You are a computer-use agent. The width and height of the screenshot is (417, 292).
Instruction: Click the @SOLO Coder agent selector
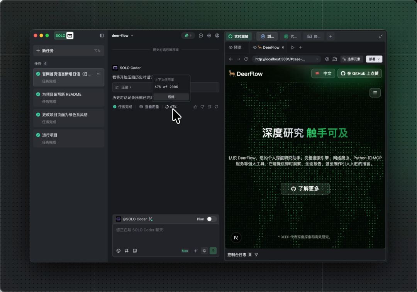134,219
